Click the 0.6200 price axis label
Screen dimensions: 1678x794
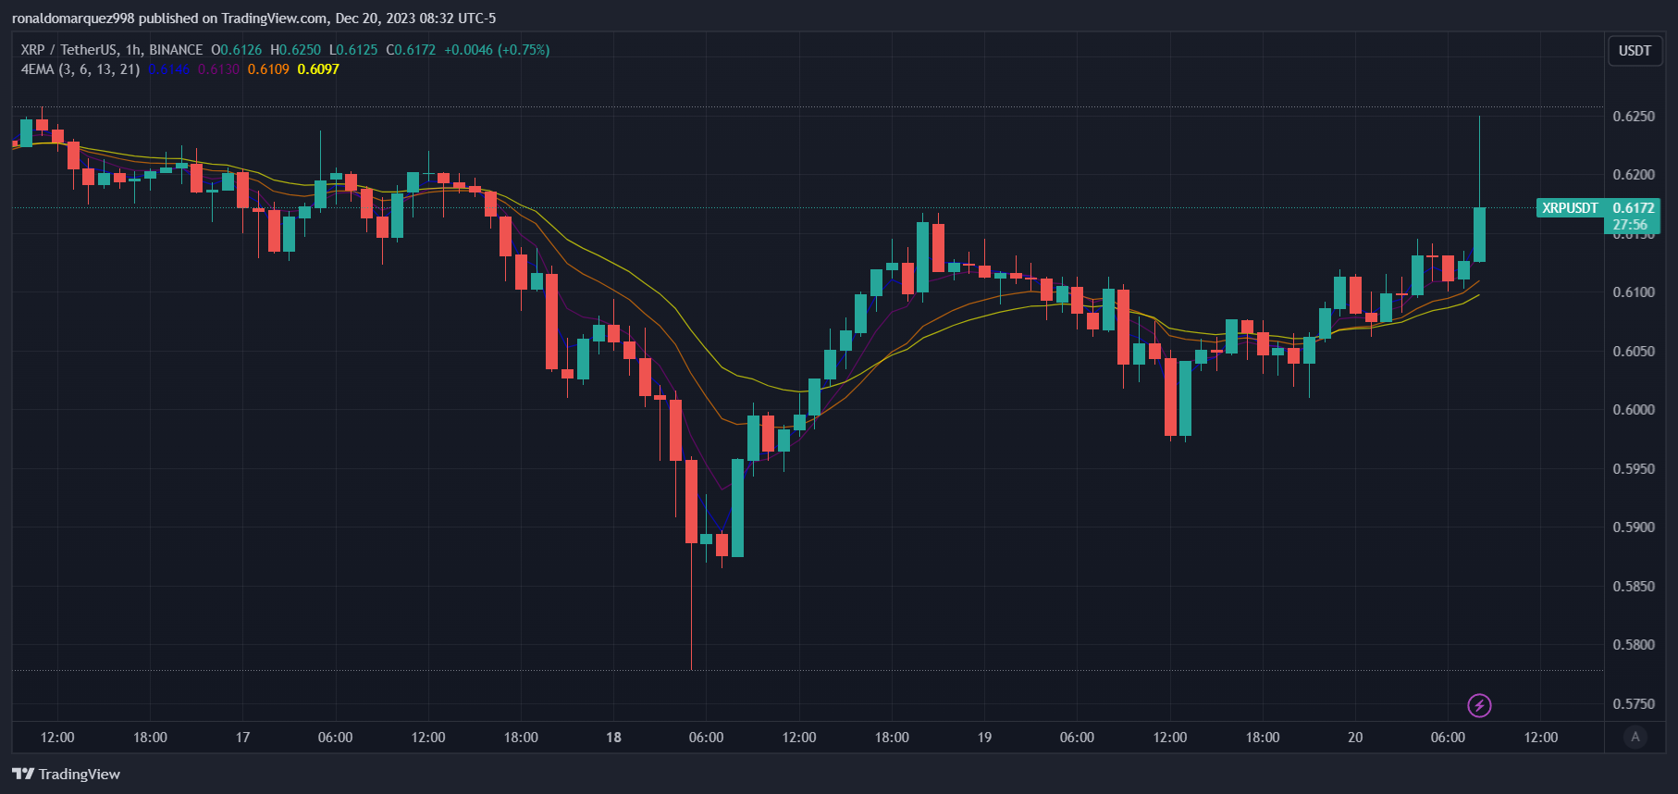coord(1634,175)
